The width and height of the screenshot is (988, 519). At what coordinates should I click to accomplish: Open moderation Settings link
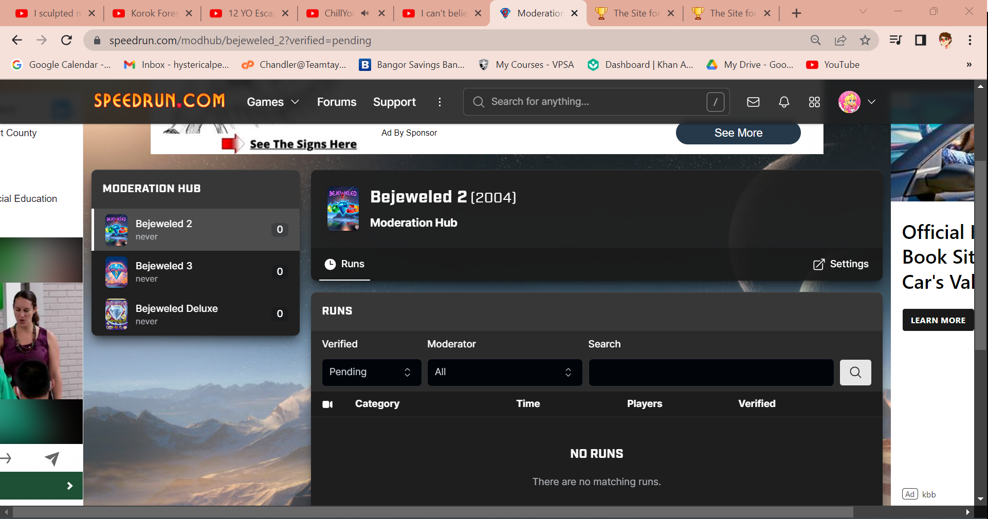(x=841, y=264)
